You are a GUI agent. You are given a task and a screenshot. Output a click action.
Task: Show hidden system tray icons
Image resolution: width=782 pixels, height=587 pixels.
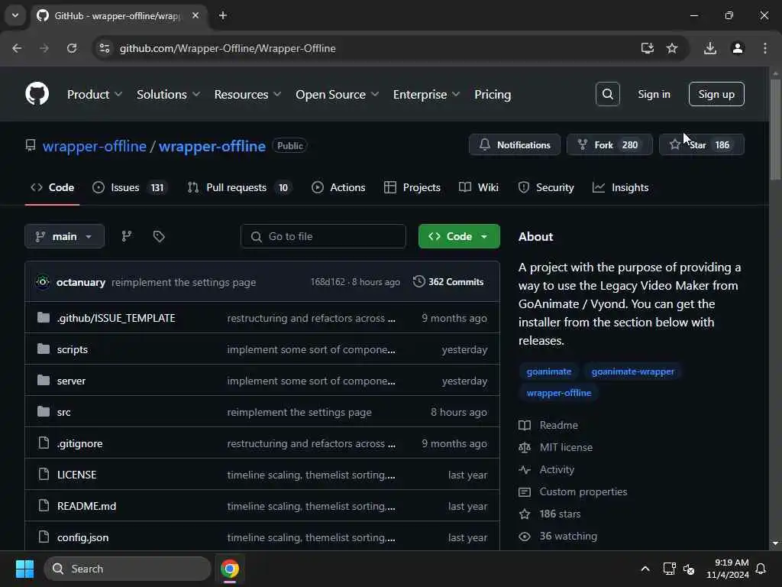point(645,569)
